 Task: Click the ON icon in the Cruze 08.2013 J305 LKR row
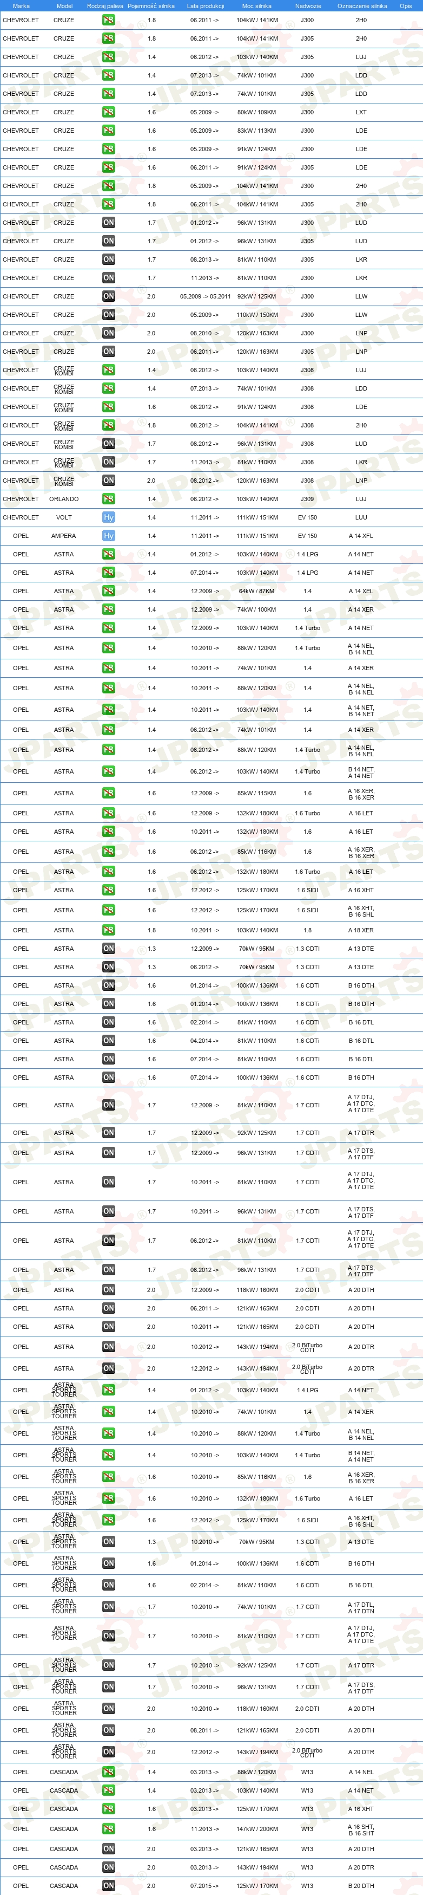click(109, 259)
